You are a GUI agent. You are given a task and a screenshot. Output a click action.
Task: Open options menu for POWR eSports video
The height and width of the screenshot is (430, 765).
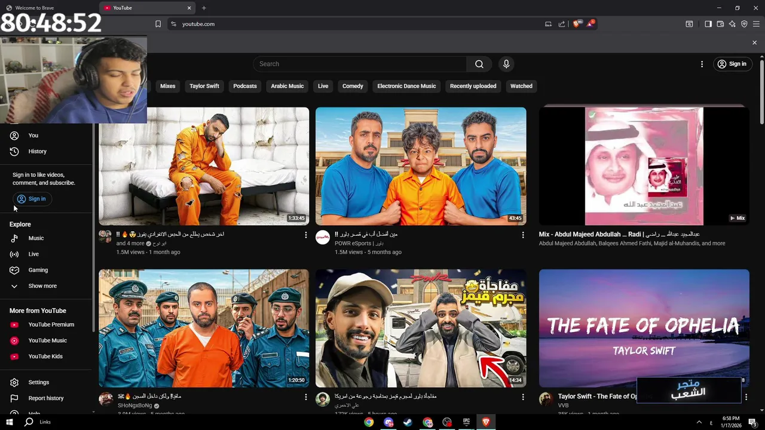(x=523, y=235)
